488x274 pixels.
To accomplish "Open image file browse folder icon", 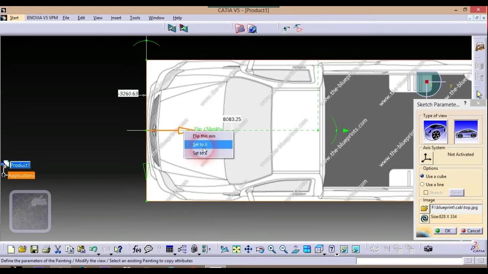I will 424,208.
